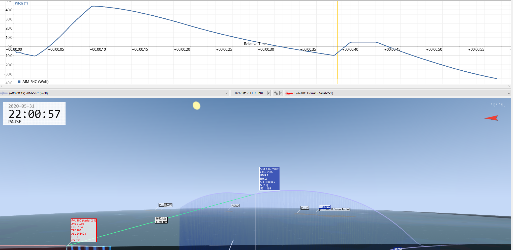Image resolution: width=513 pixels, height=250 pixels.
Task: Click the pitch curve peak near +00:00:10
Action: 93,6
